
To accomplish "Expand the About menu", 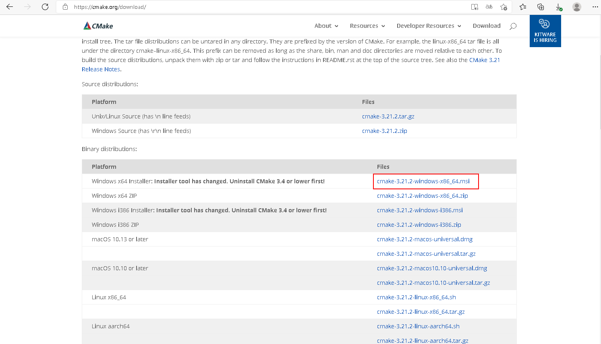I will point(326,26).
